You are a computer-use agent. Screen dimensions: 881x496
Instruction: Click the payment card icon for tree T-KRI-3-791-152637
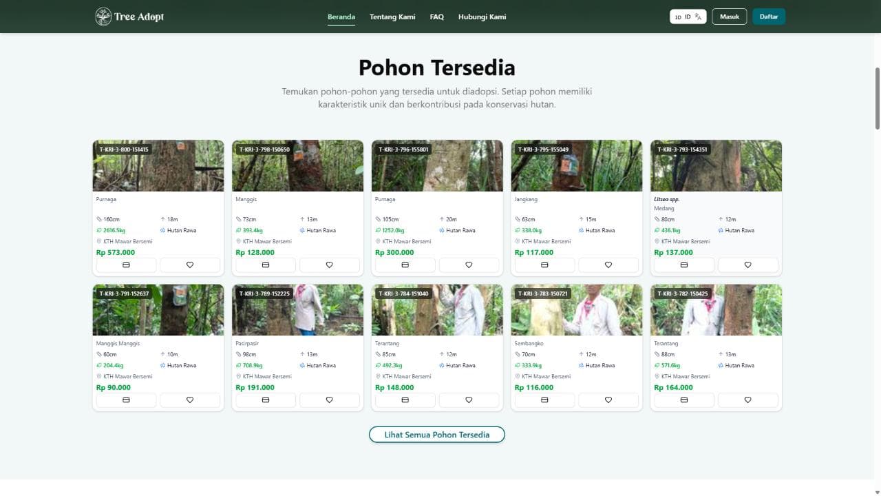(x=126, y=400)
